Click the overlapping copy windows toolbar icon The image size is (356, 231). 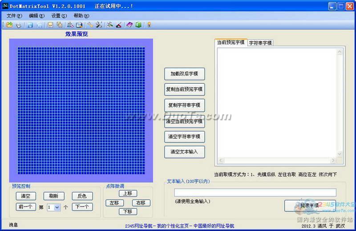coord(60,25)
